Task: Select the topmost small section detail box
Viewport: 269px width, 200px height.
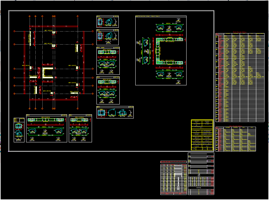Action: pos(108,22)
